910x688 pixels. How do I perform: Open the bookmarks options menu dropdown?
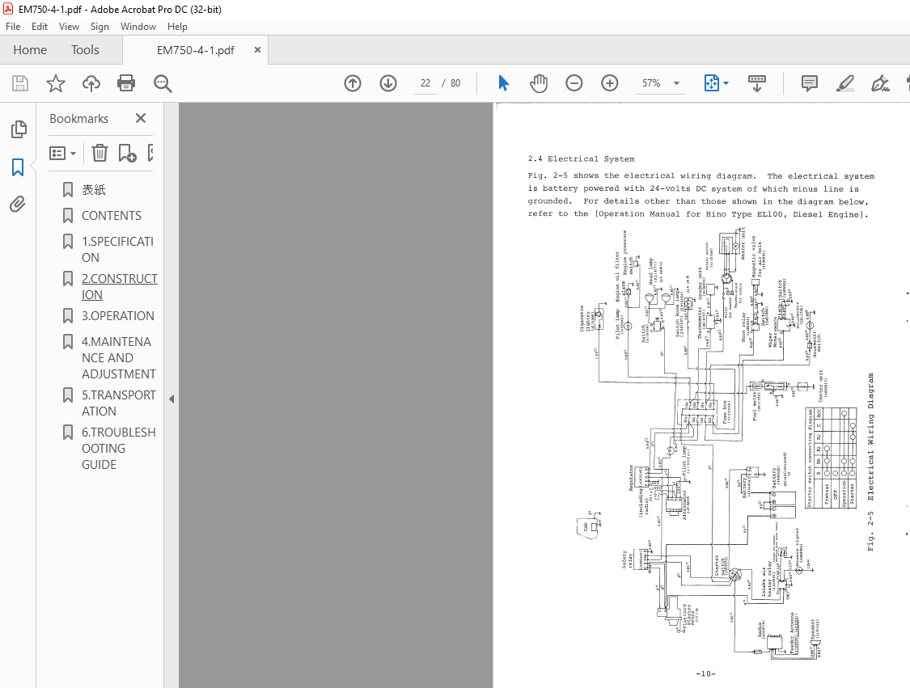[62, 153]
